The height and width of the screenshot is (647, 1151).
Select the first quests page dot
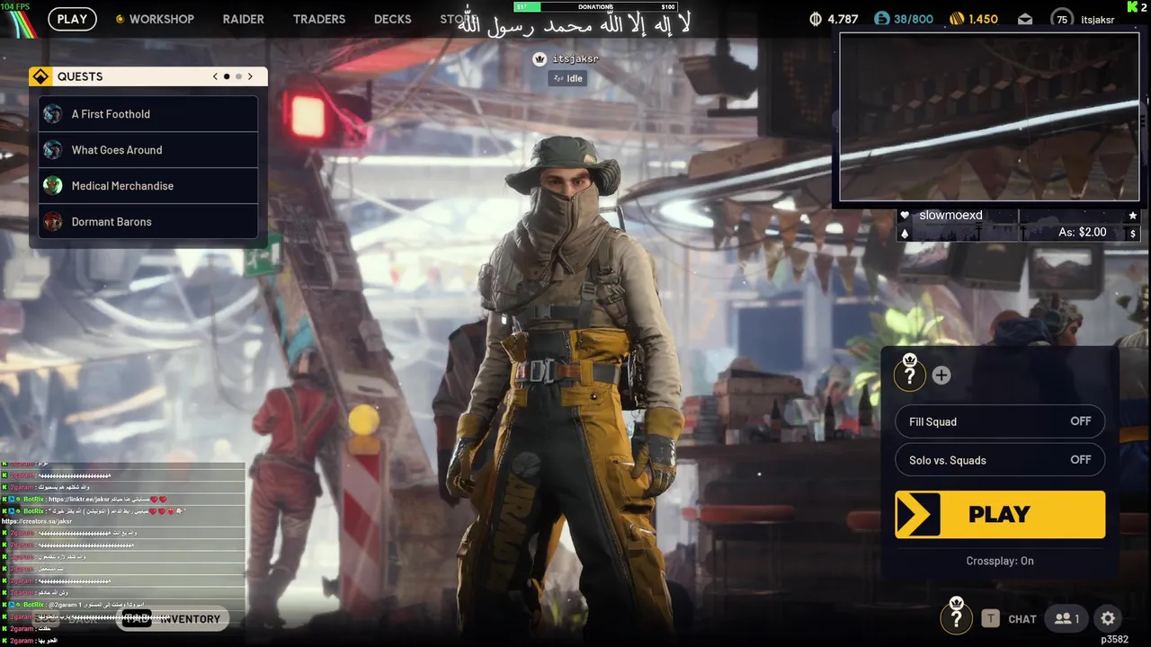tap(227, 76)
